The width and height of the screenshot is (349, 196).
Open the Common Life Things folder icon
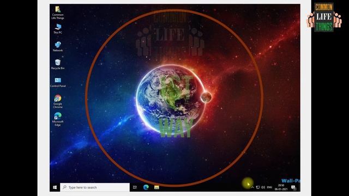point(58,13)
